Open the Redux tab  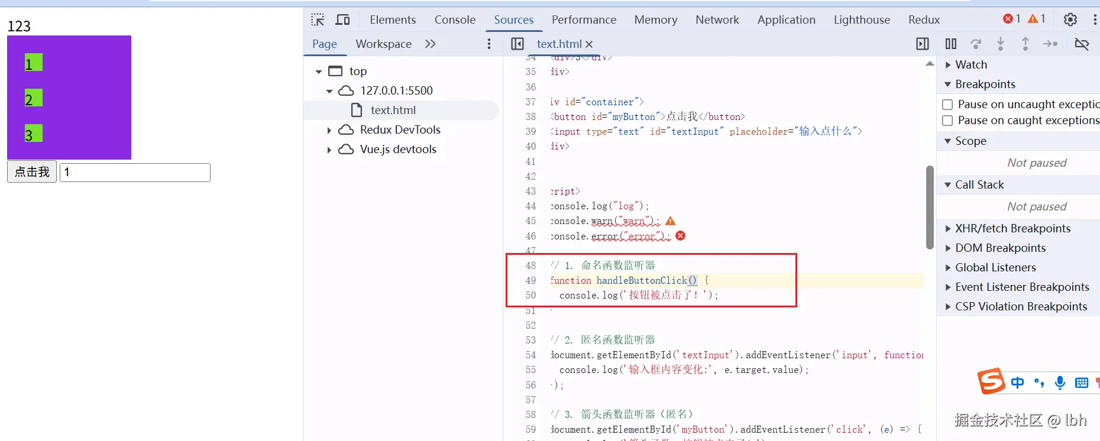(924, 20)
